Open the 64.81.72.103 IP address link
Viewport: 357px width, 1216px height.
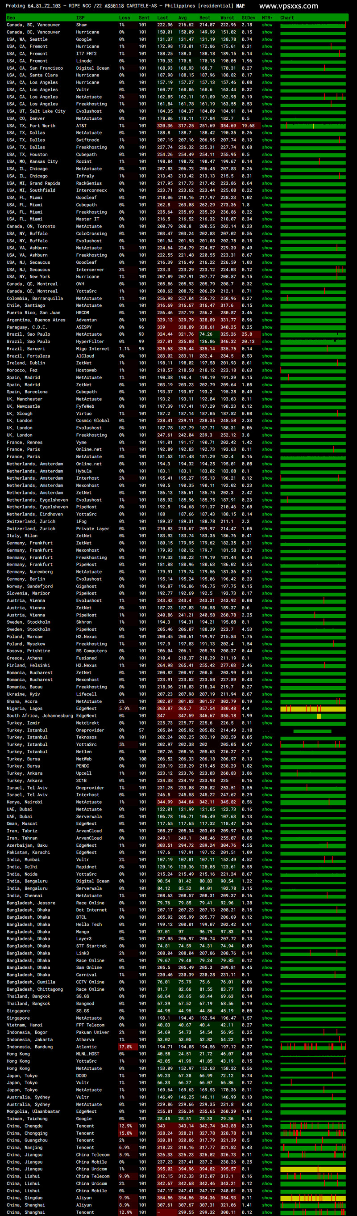coord(44,6)
